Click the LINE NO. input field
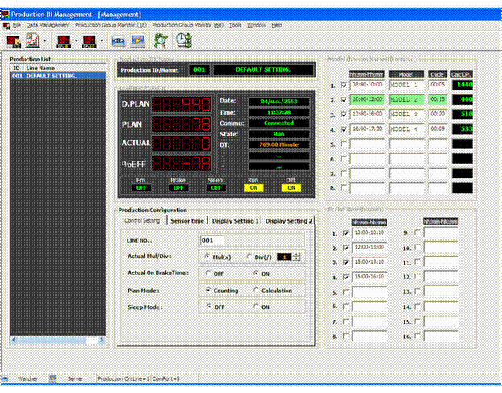This screenshot has height=393, width=502. click(x=211, y=240)
